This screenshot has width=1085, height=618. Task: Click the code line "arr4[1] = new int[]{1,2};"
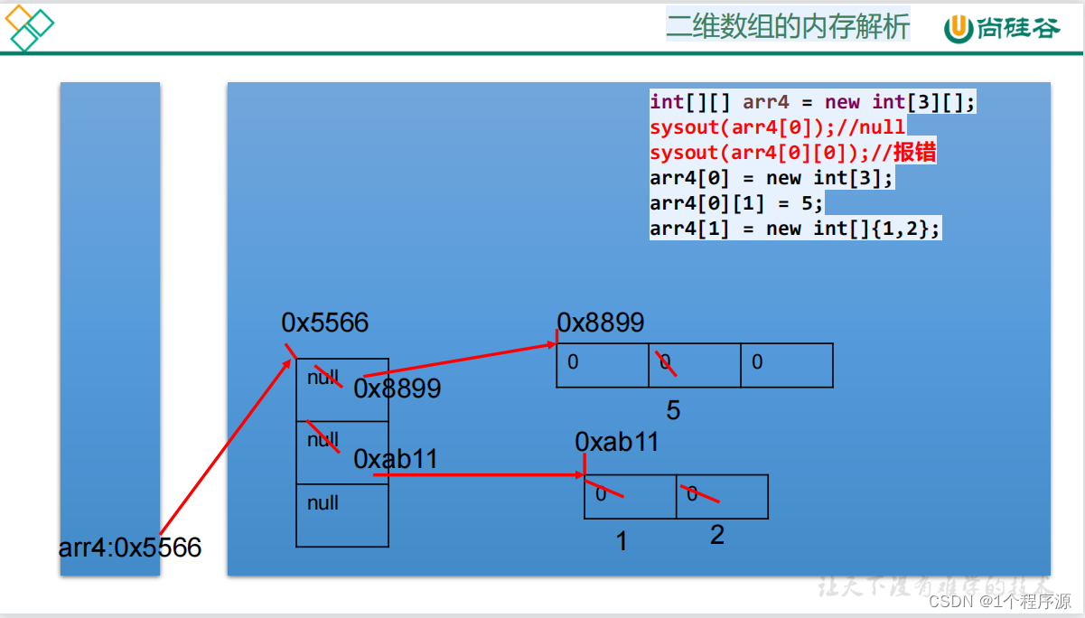(x=795, y=229)
